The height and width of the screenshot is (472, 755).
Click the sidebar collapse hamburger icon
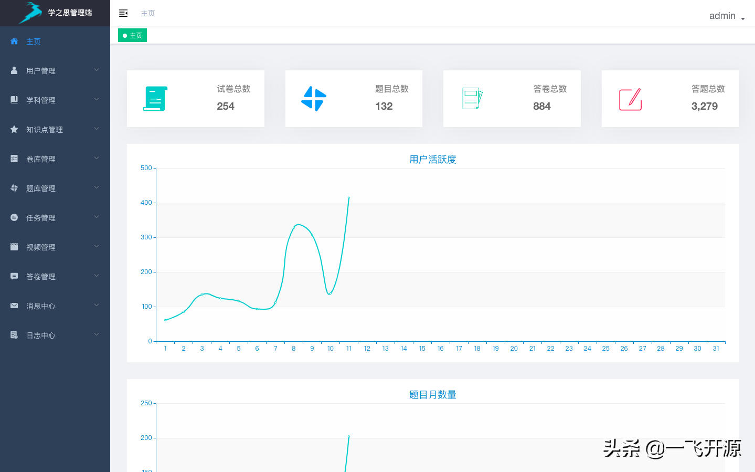(x=123, y=13)
